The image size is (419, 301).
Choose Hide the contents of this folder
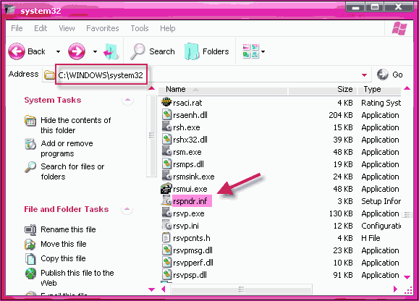(76, 125)
